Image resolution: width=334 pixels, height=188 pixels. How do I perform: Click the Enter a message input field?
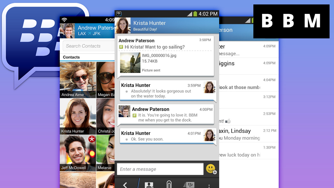(x=160, y=169)
